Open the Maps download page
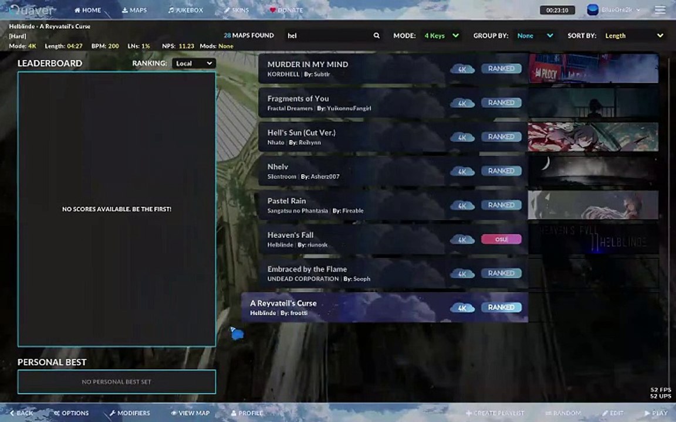Screen dimensions: 676x422 click(134, 10)
